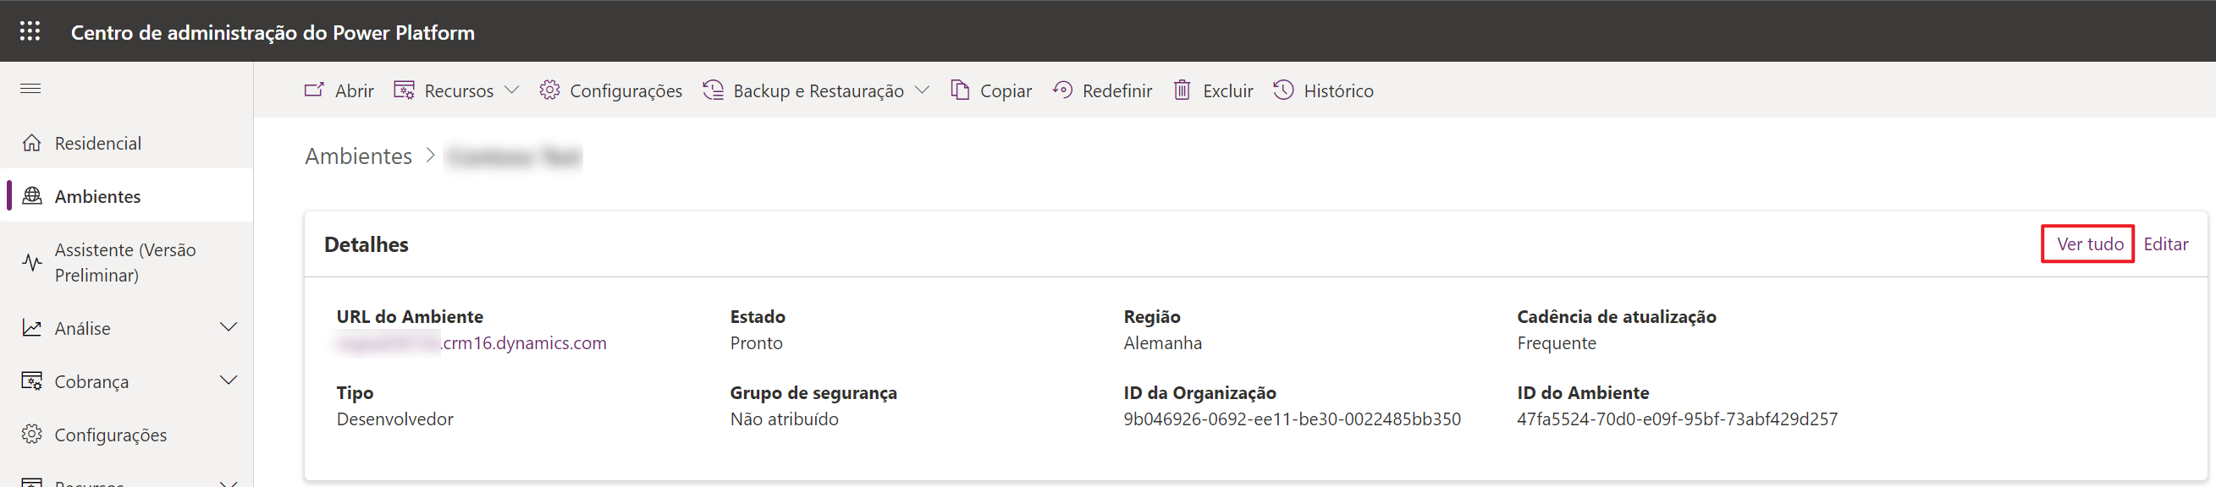2216x487 pixels.
Task: Click the Frequente cadence value
Action: (1556, 342)
